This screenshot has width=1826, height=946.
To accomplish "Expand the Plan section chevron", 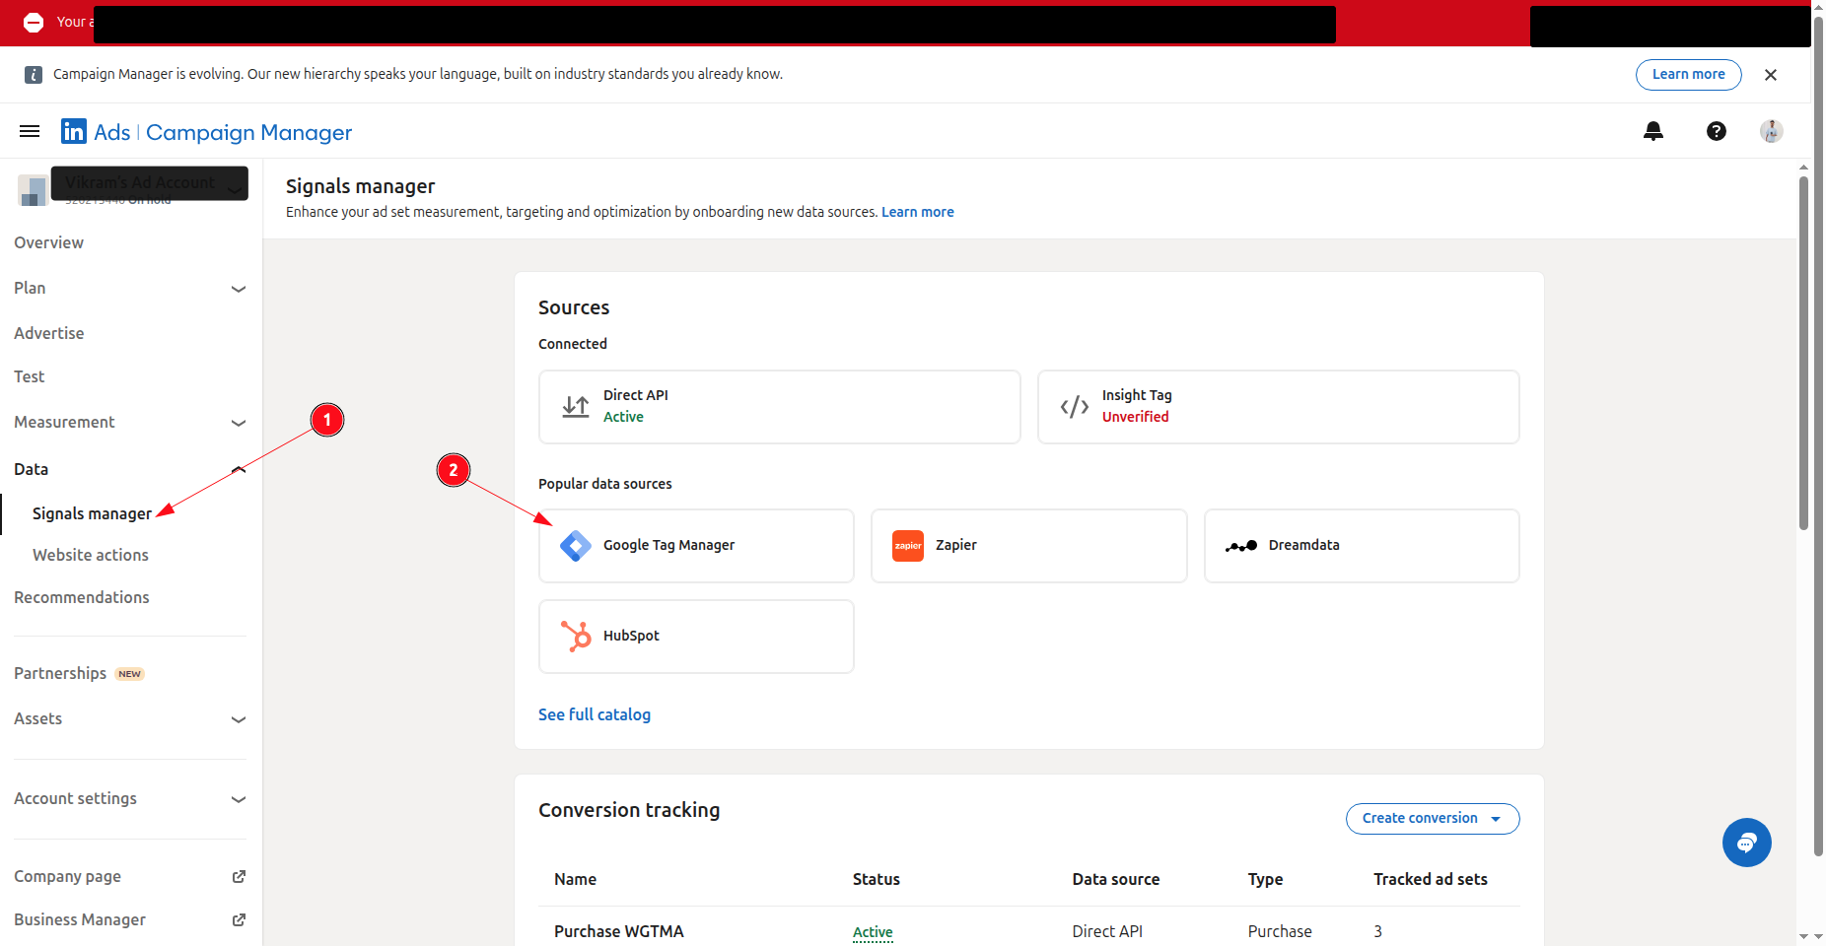I will [x=239, y=289].
